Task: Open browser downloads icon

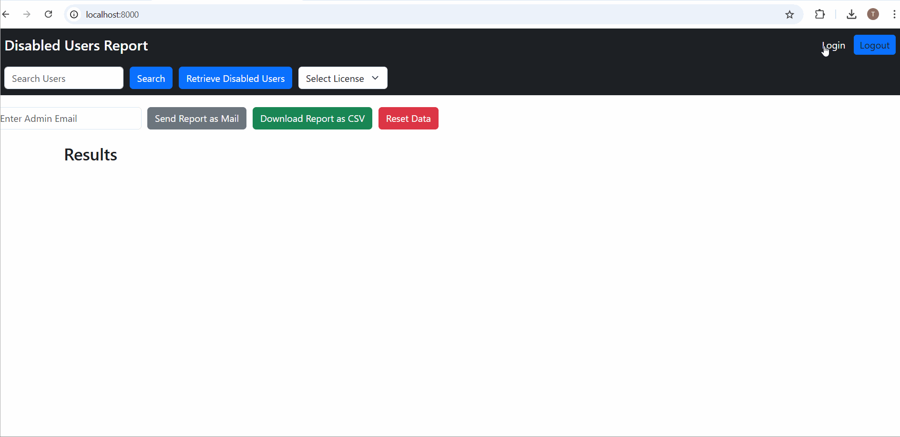Action: tap(851, 14)
